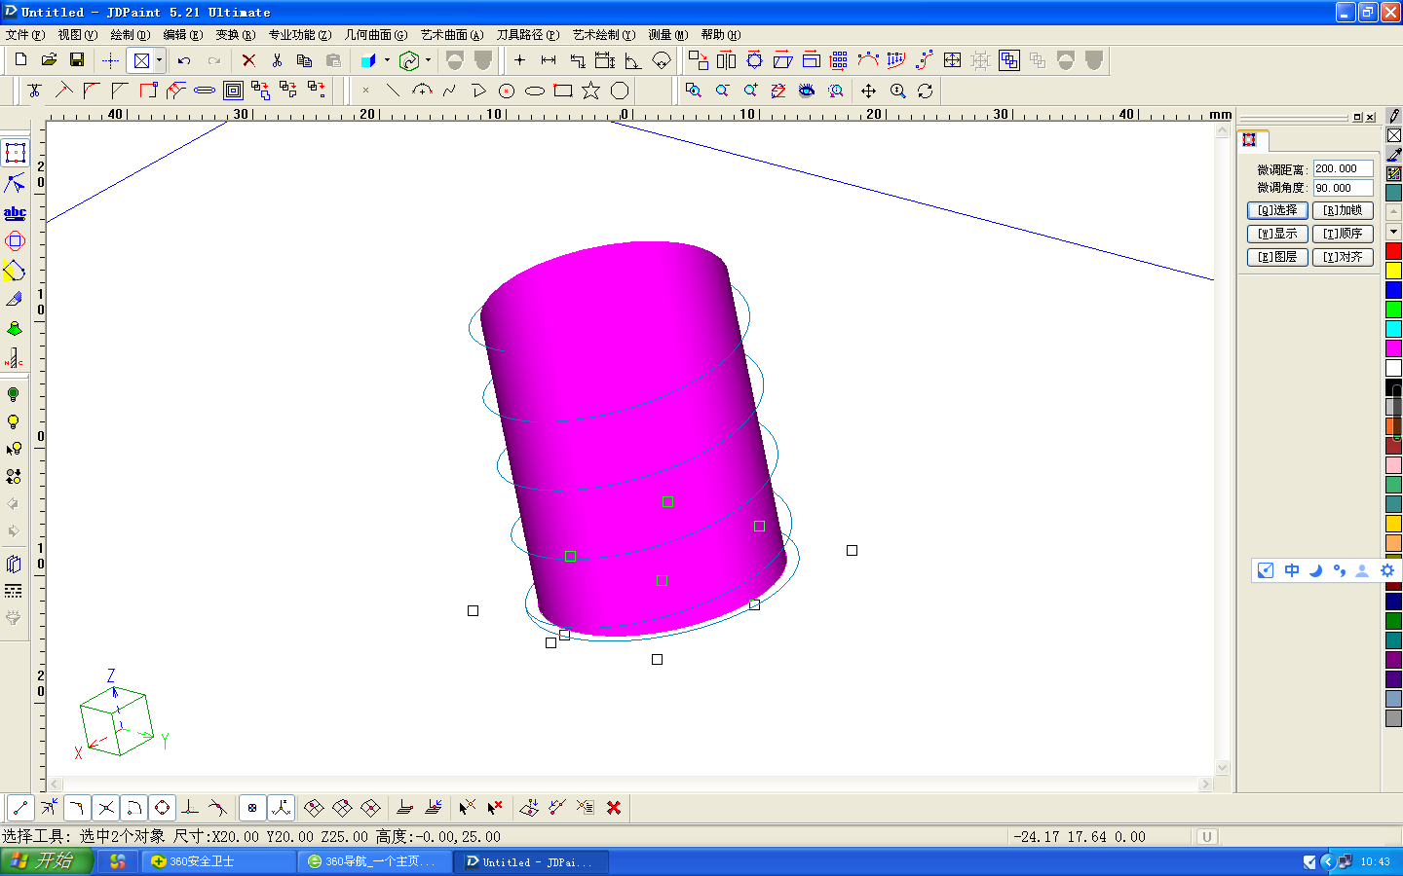The width and height of the screenshot is (1403, 876).
Task: Toggle corner vertex snap button
Action: [77, 808]
